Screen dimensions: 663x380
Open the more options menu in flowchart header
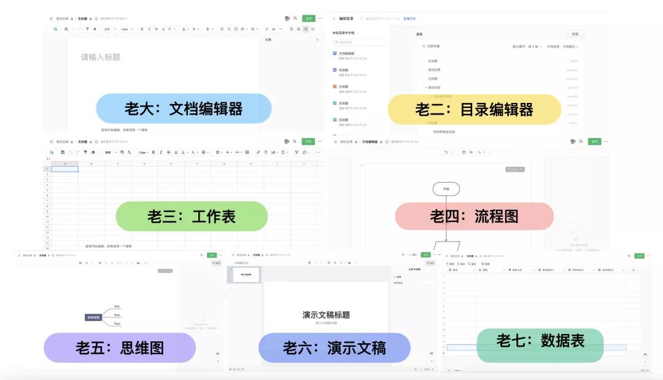pyautogui.click(x=606, y=142)
